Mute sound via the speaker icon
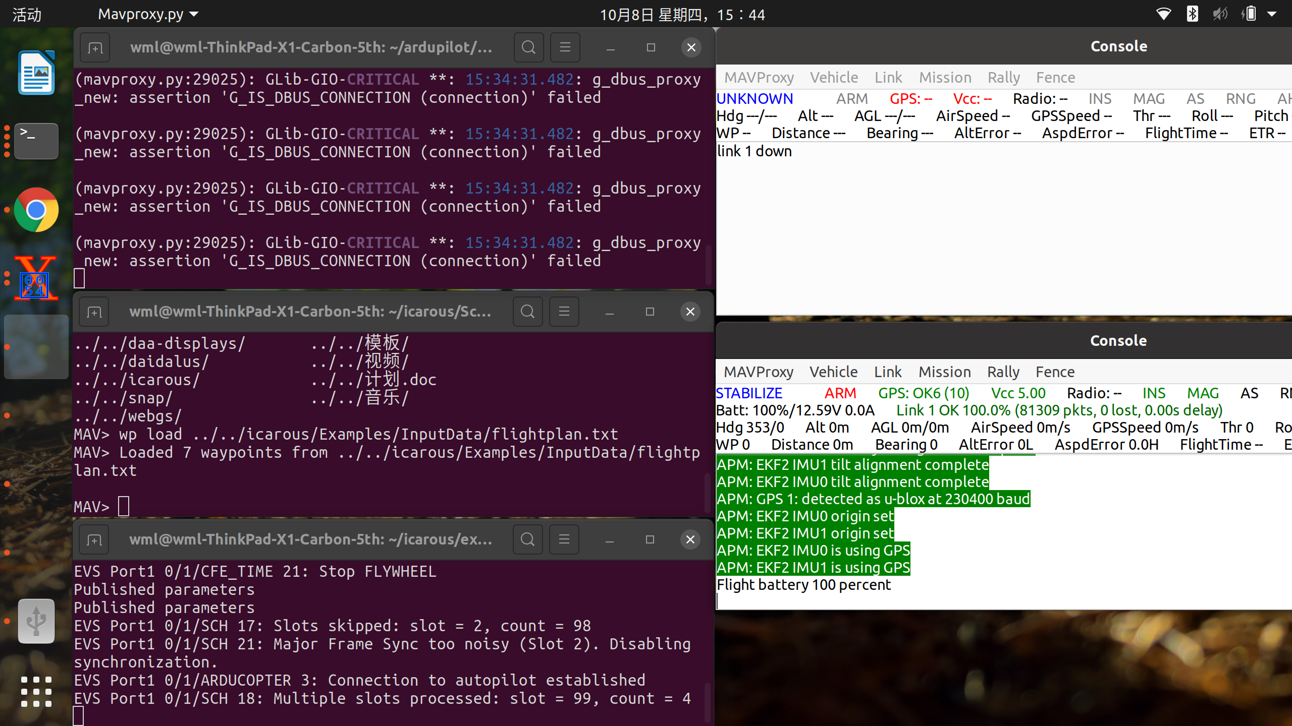This screenshot has height=726, width=1292. (1221, 14)
